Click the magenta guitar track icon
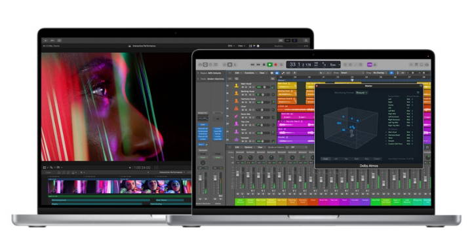This screenshot has width=472, height=248. 237,116
